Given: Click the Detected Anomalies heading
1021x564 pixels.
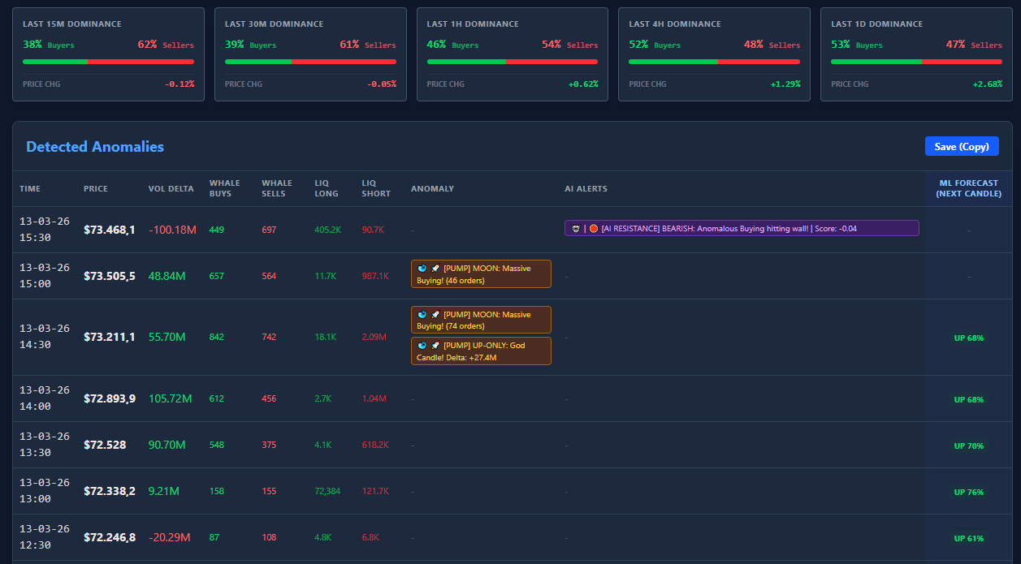Looking at the screenshot, I should (x=95, y=147).
